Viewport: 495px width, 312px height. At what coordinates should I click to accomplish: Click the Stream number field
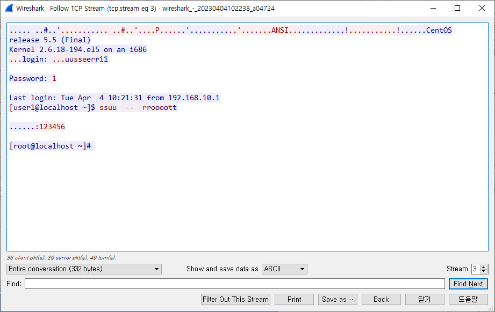coord(476,269)
